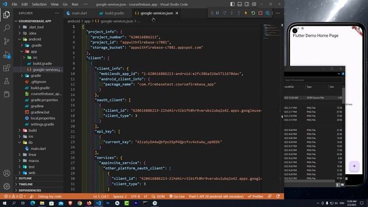The height and width of the screenshot is (207, 368).
Task: Open the Selection menu
Action: [x=39, y=4]
